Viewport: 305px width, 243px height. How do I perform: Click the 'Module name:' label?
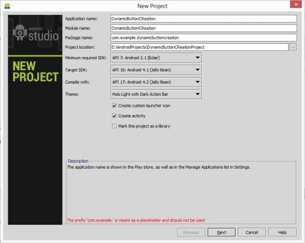(78, 28)
